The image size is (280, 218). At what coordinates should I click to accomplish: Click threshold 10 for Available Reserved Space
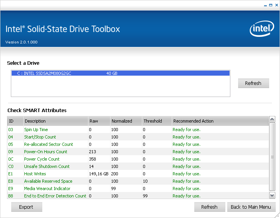pyautogui.click(x=145, y=181)
